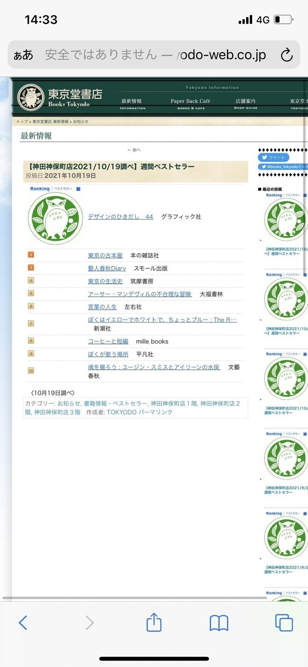Viewport: 308px width, 667px height.
Task: Open 魂を撮ろう book link
Action: [154, 367]
